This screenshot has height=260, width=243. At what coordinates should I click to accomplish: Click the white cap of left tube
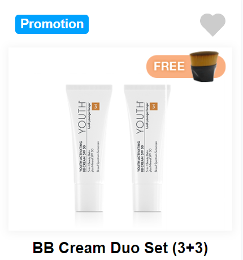coord(89,198)
